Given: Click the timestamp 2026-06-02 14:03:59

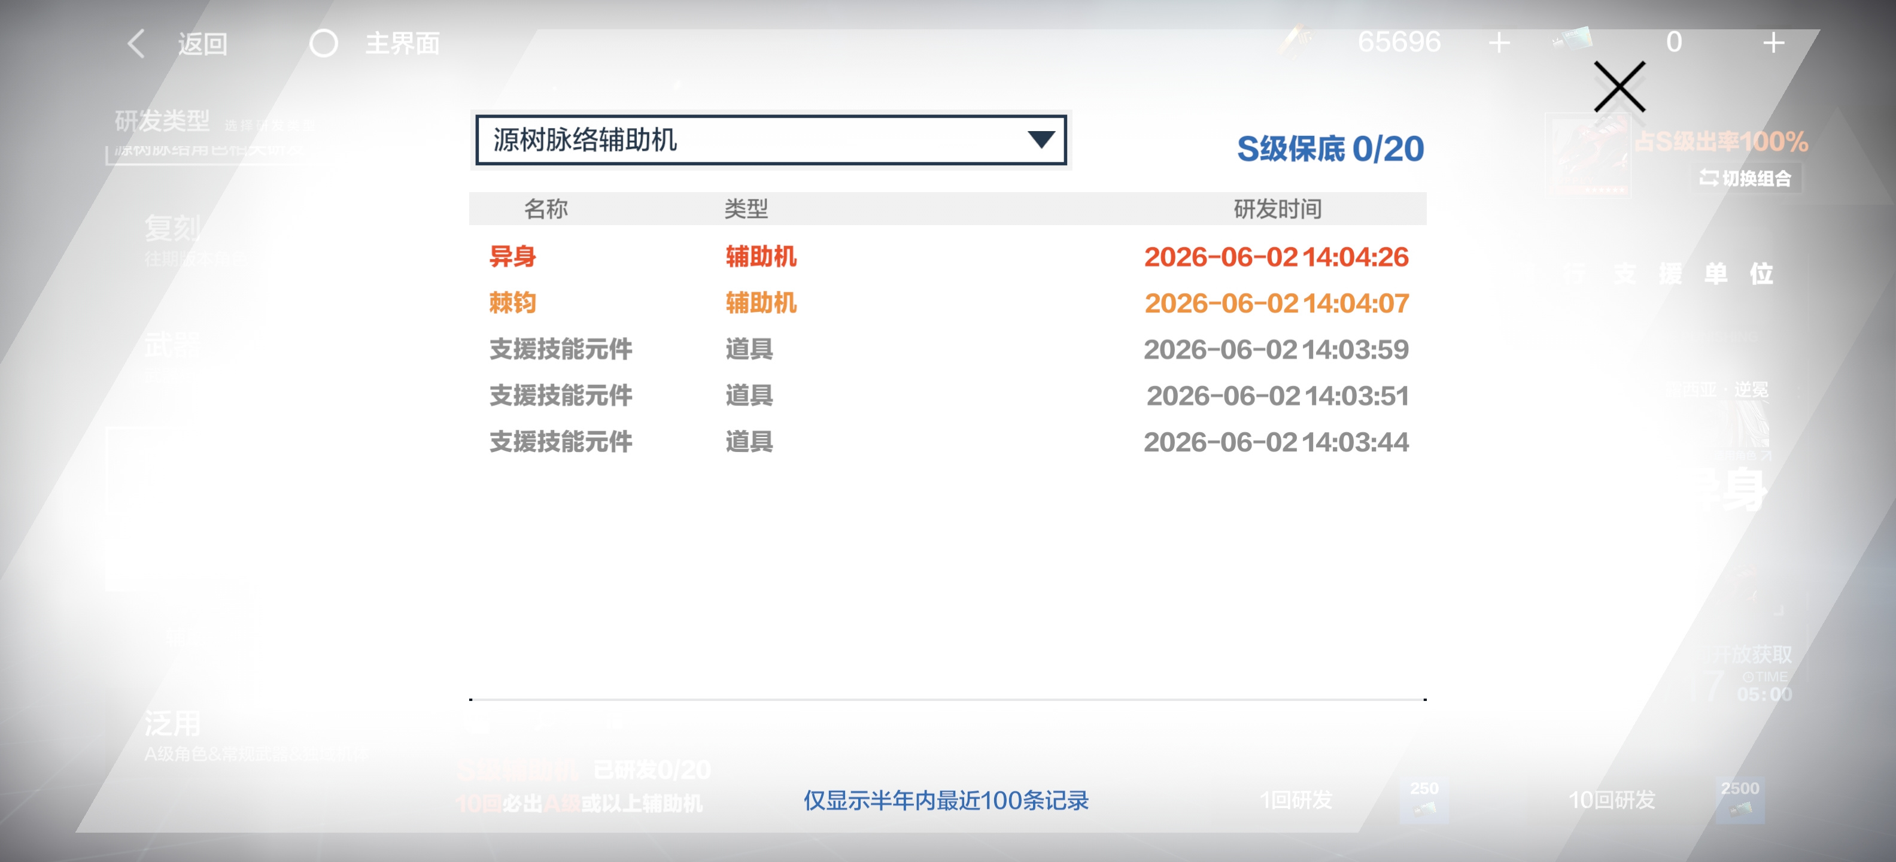Looking at the screenshot, I should point(1276,349).
